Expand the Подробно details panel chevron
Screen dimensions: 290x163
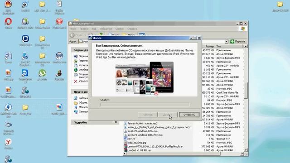point(116,122)
